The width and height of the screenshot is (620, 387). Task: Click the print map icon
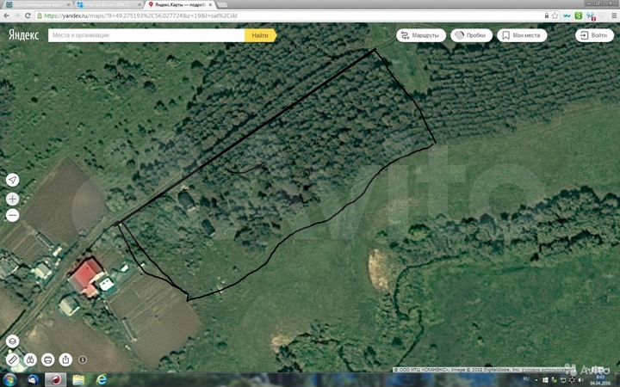47,359
